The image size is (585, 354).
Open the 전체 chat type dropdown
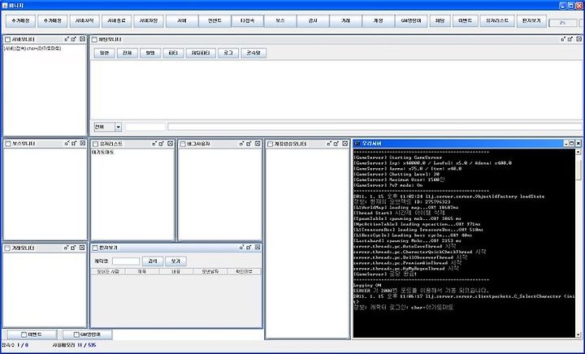coord(108,127)
